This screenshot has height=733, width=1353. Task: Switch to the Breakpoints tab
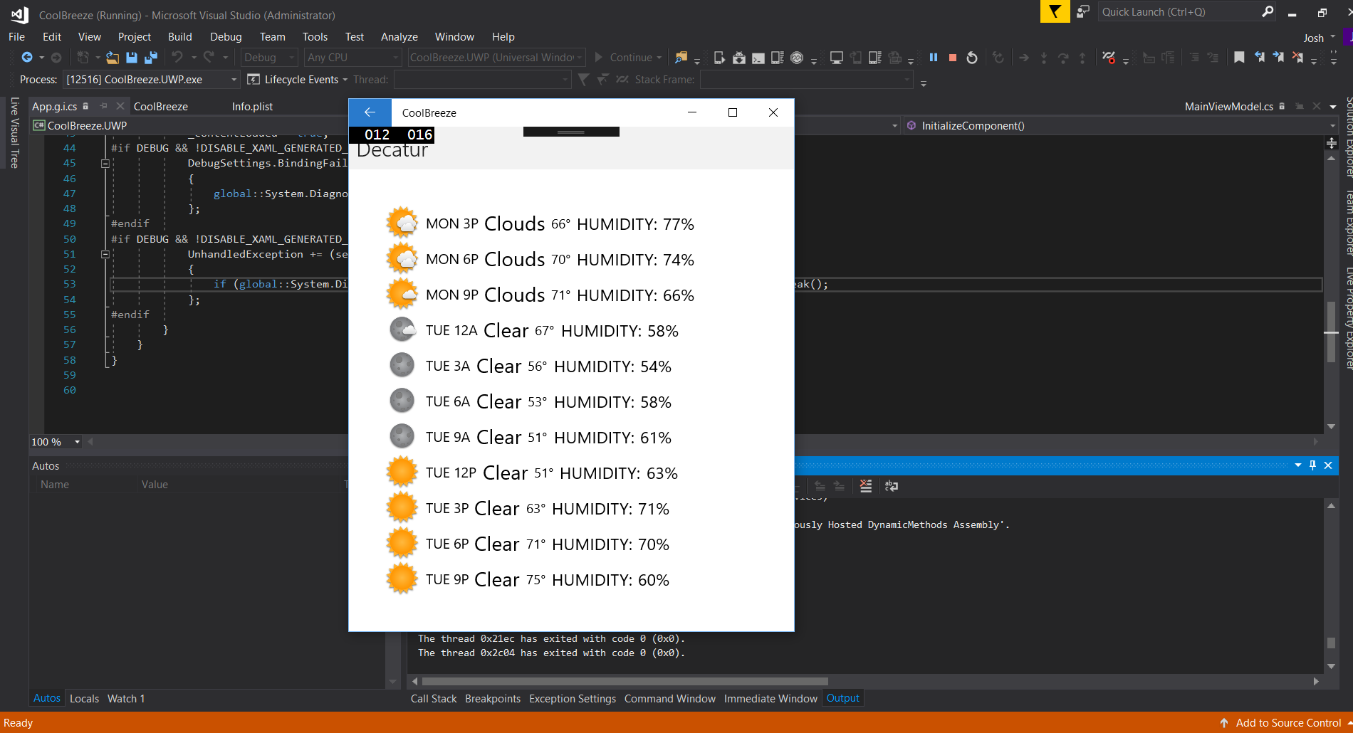(492, 699)
